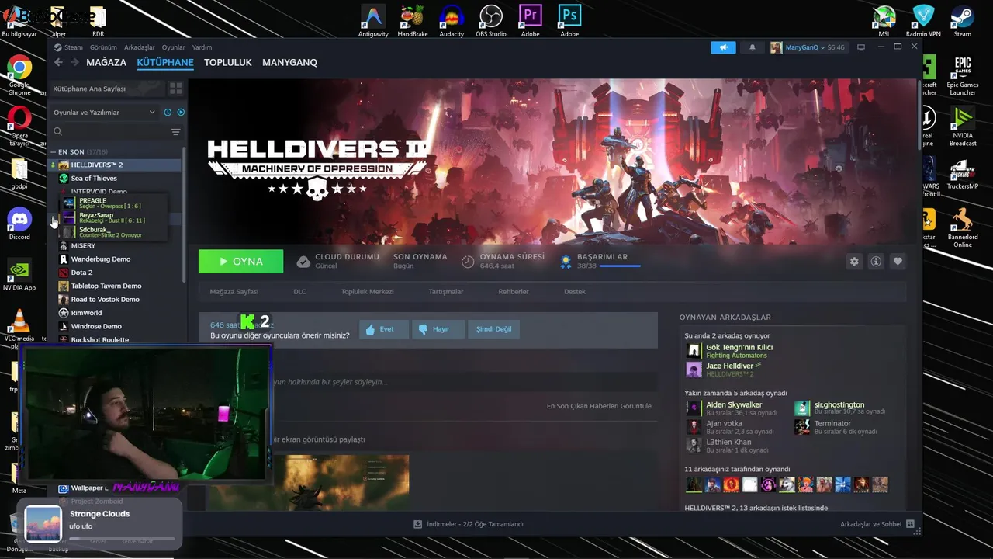Open the Destek link
This screenshot has width=993, height=559.
tap(575, 292)
